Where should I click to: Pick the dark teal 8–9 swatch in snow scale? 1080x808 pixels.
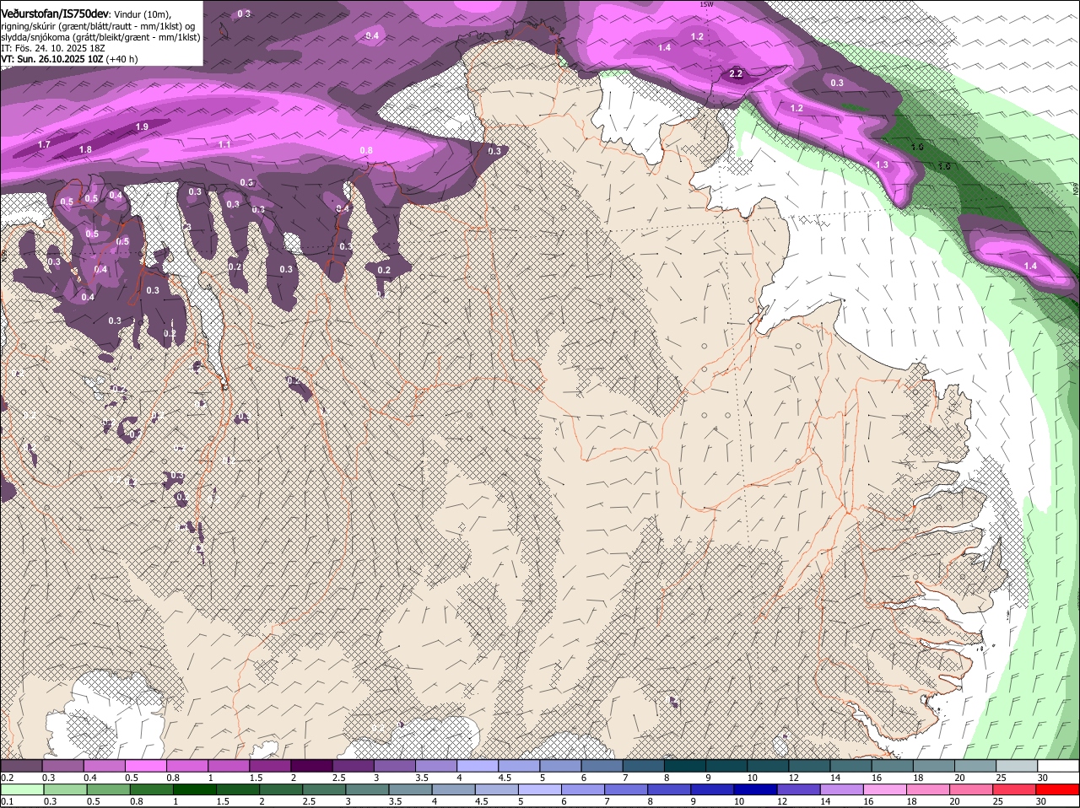[687, 766]
